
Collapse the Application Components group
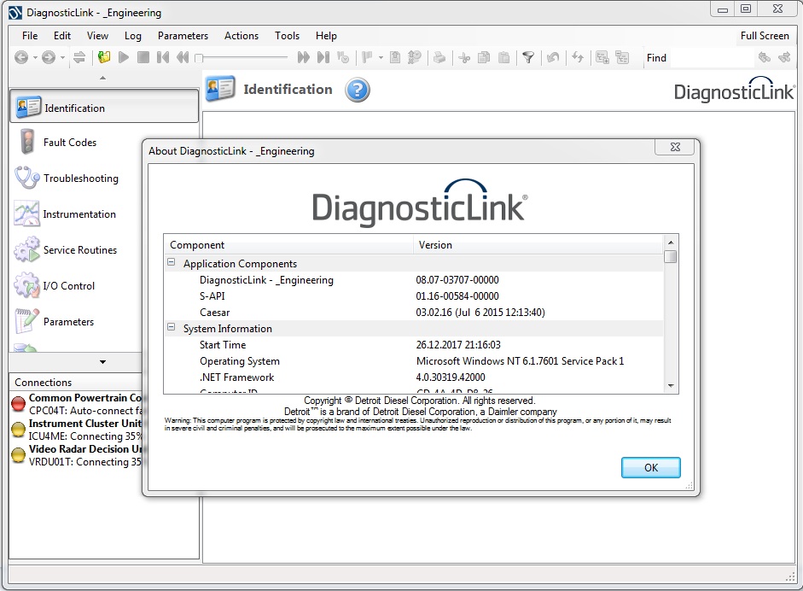171,262
